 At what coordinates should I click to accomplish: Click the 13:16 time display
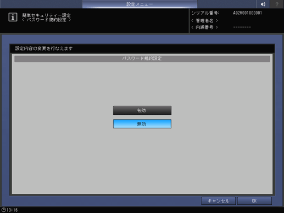(x=12, y=210)
